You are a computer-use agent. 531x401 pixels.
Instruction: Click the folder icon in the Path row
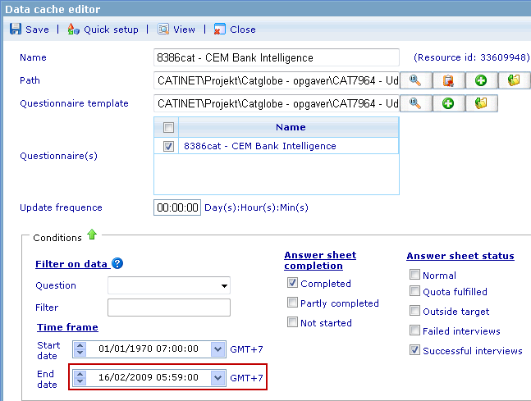pyautogui.click(x=515, y=80)
